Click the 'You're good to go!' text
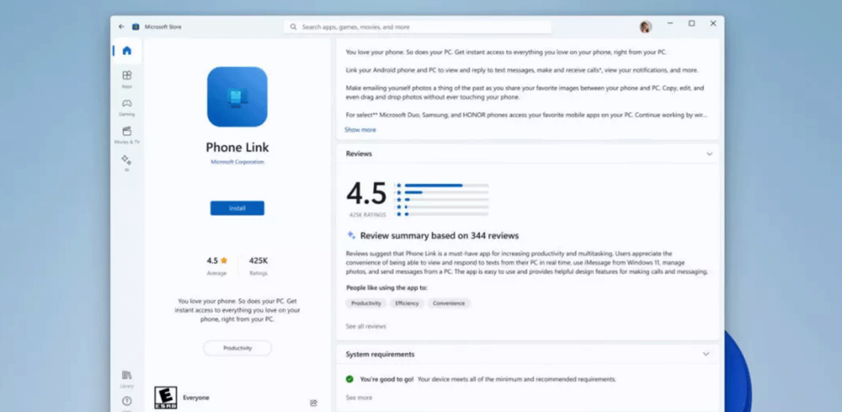Viewport: 842px width, 412px height. coord(386,380)
